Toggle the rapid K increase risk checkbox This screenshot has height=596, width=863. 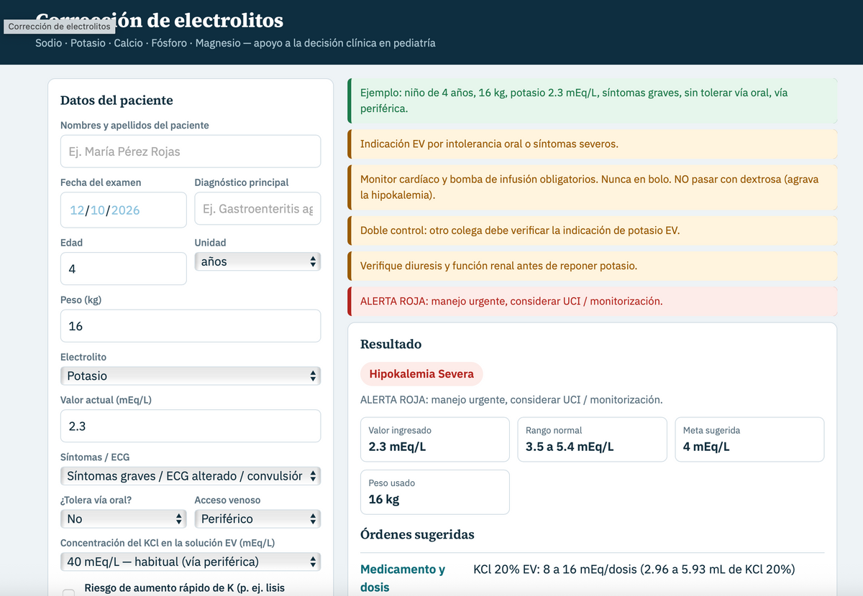pyautogui.click(x=68, y=593)
